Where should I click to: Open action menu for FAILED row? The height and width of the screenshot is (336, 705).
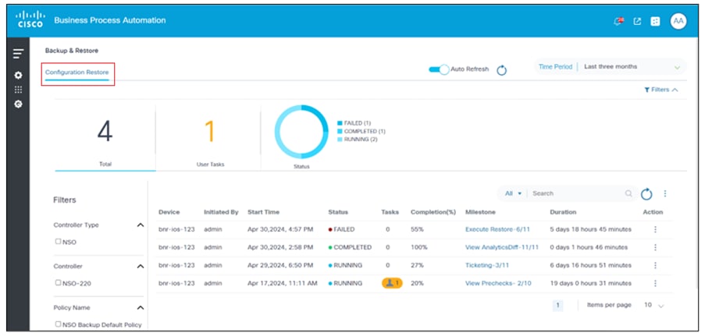(655, 229)
